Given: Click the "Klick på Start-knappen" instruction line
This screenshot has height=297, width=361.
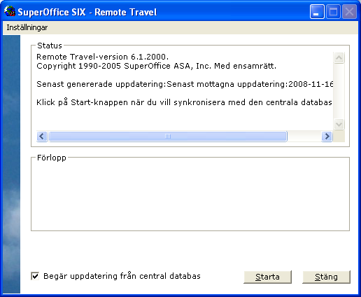Looking at the screenshot, I should pyautogui.click(x=184, y=102).
